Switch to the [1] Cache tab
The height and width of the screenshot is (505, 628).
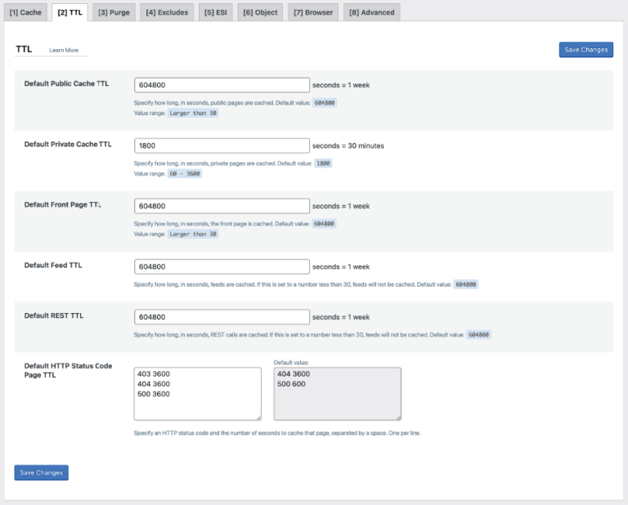pos(25,12)
